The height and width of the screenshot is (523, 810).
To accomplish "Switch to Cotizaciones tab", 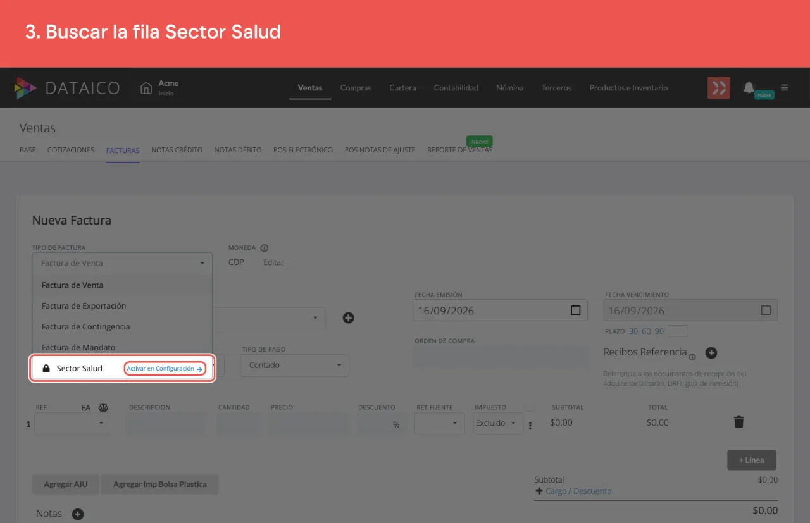I will pyautogui.click(x=71, y=150).
